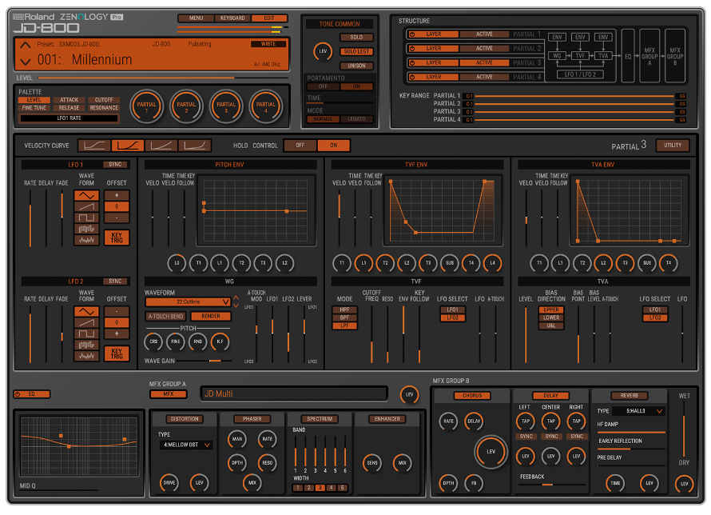This screenshot has height=515, width=711.
Task: Click the BENDER button
Action: click(x=211, y=316)
